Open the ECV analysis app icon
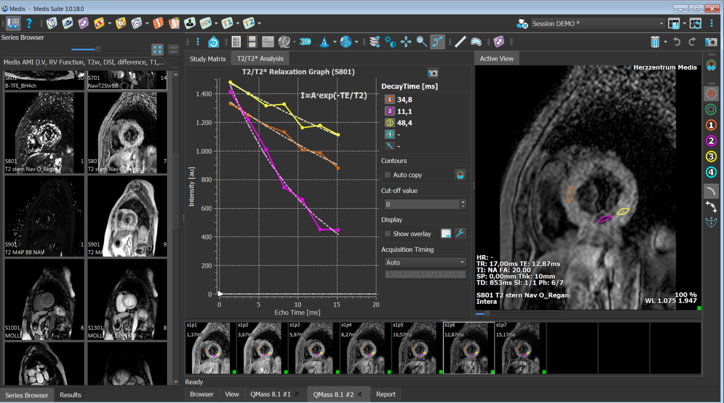The height and width of the screenshot is (403, 724). 206,23
